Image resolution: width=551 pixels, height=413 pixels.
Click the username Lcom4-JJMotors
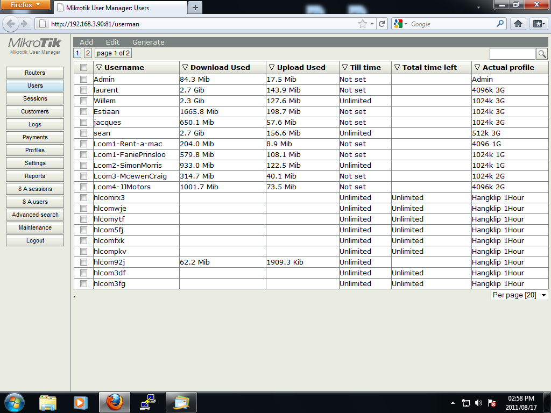(122, 187)
